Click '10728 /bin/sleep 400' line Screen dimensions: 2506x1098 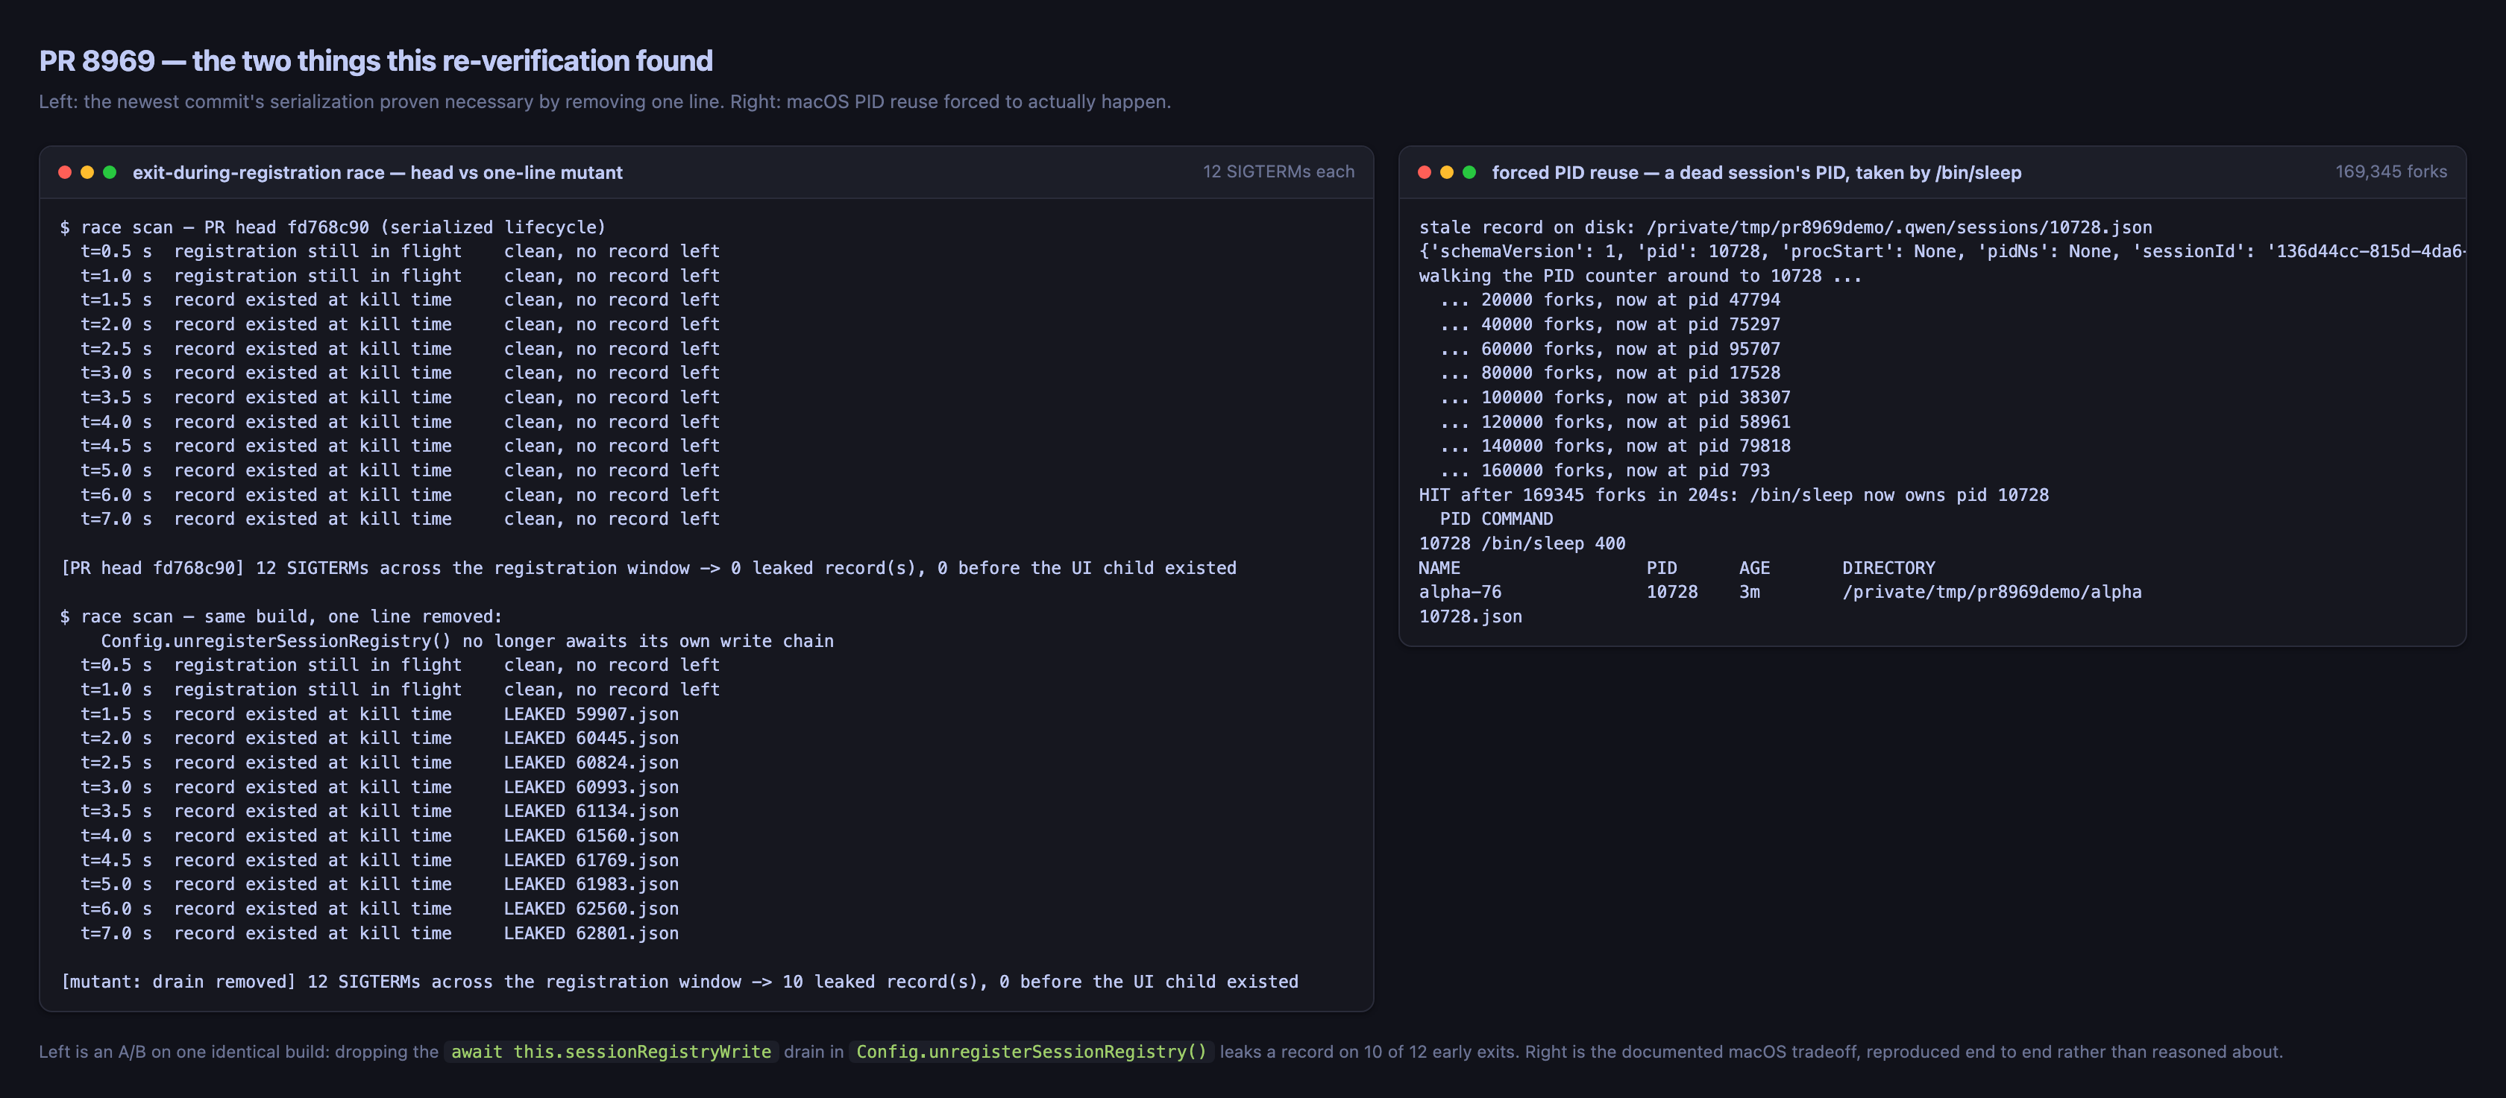[1521, 543]
